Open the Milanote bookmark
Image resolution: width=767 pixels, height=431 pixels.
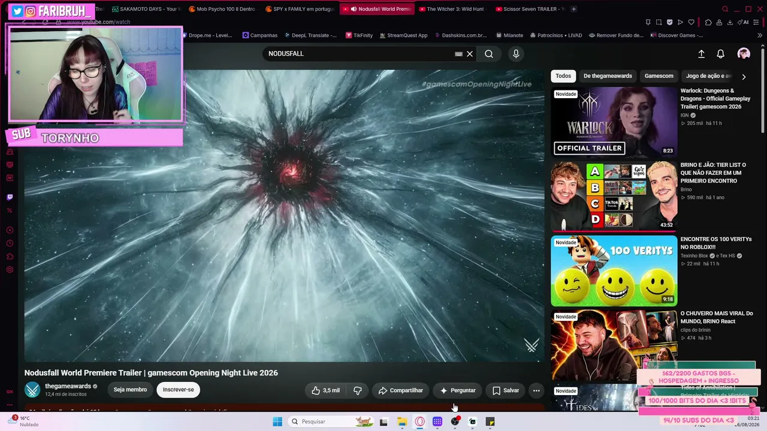[509, 35]
